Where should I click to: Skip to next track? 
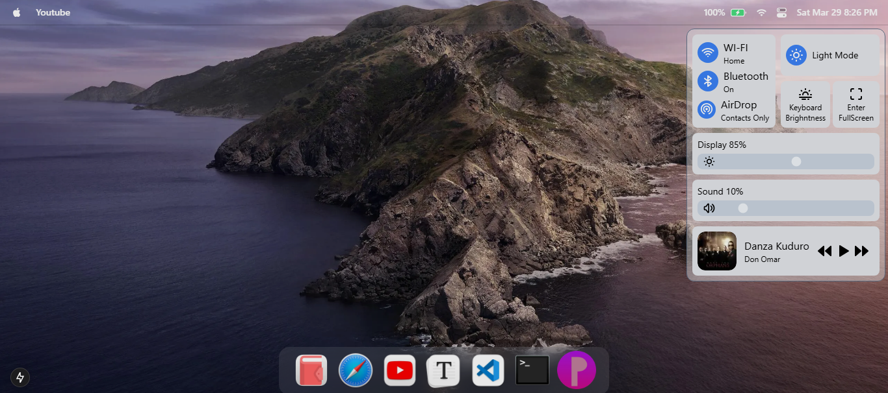pyautogui.click(x=862, y=251)
